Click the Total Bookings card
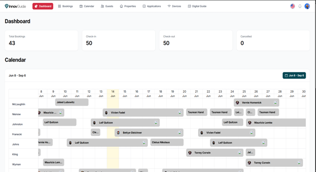Image resolution: width=316 pixels, height=172 pixels. (x=41, y=41)
